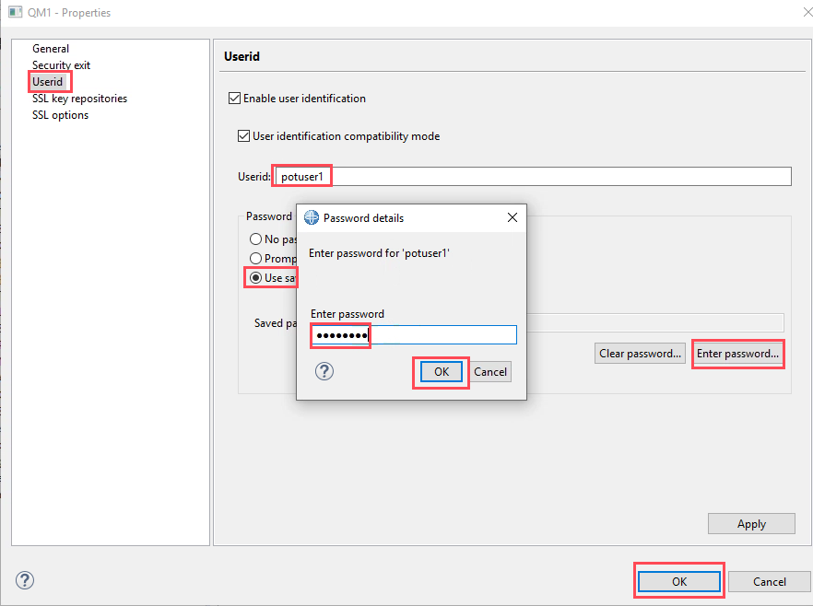The height and width of the screenshot is (606, 813).
Task: Click the Userid page heading
Action: click(x=242, y=56)
